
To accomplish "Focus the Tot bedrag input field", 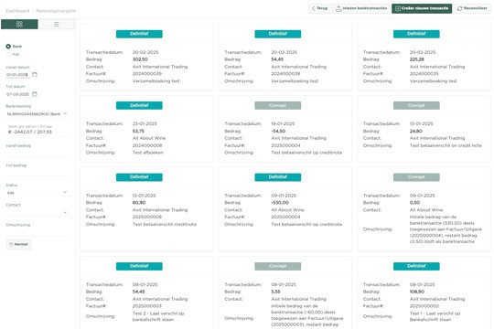I will pyautogui.click(x=37, y=172).
